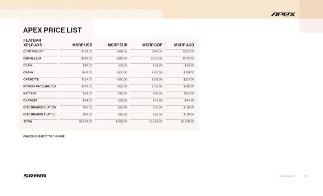This screenshot has height=196, width=323.
Task: Click the MSRP GBP column header
Action: point(152,45)
